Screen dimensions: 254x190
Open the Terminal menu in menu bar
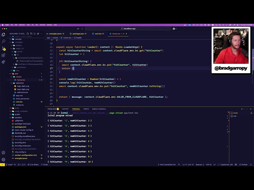pyautogui.click(x=42, y=25)
